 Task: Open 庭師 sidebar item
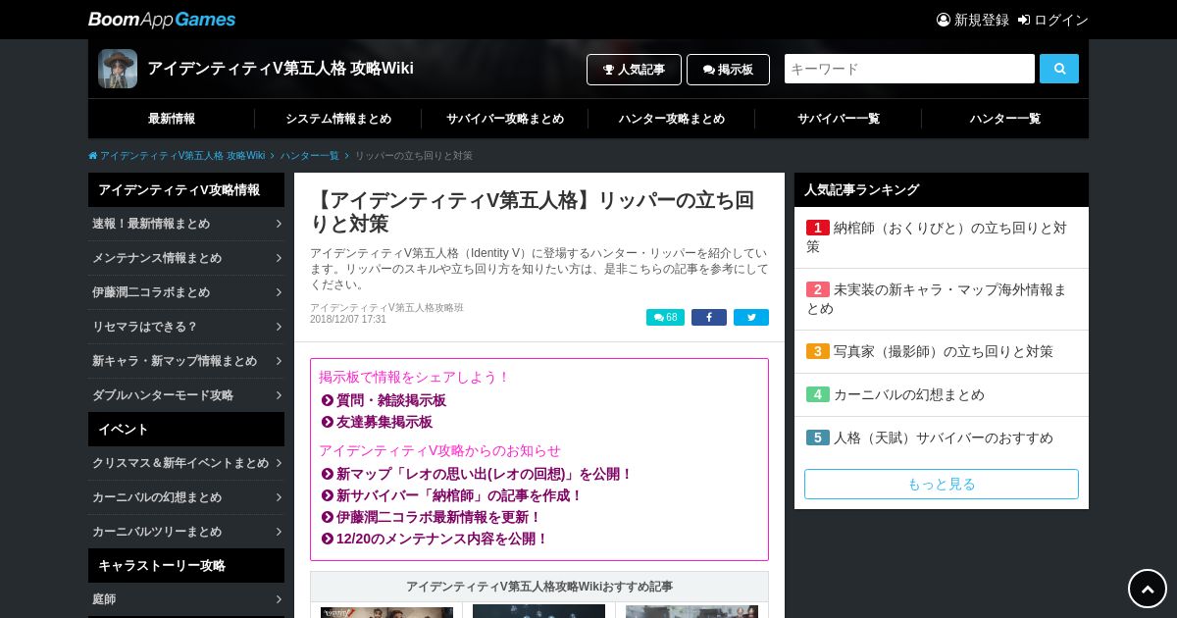(x=186, y=599)
